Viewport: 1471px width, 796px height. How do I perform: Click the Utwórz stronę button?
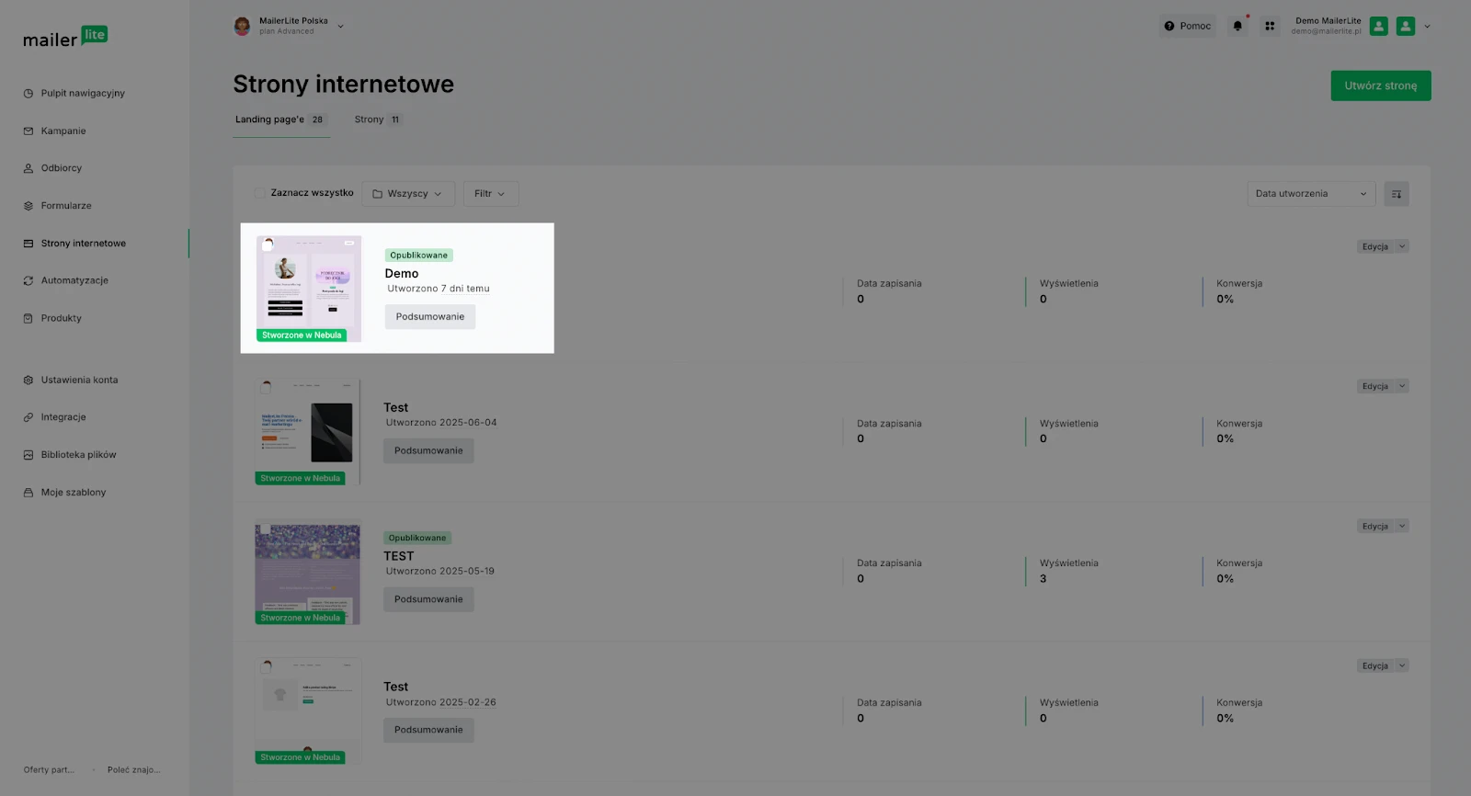(x=1381, y=85)
